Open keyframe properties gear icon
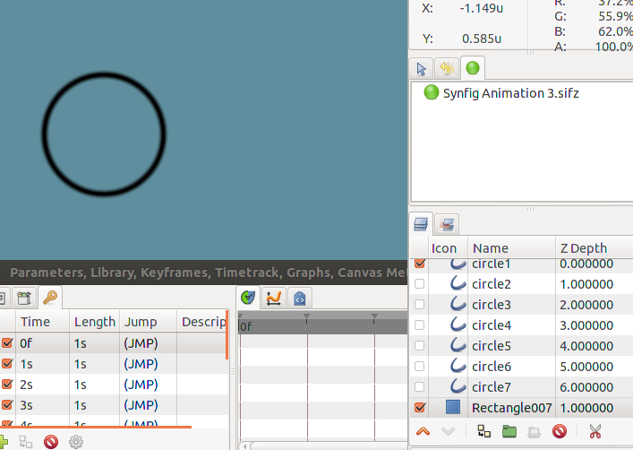Image resolution: width=633 pixels, height=450 pixels. (76, 442)
